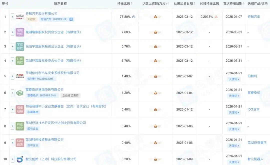Click the lock icon in 智元创新 row

tap(155, 159)
